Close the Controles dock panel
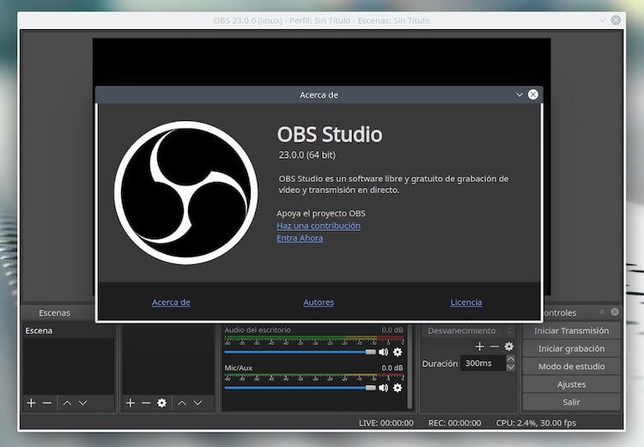 click(615, 312)
